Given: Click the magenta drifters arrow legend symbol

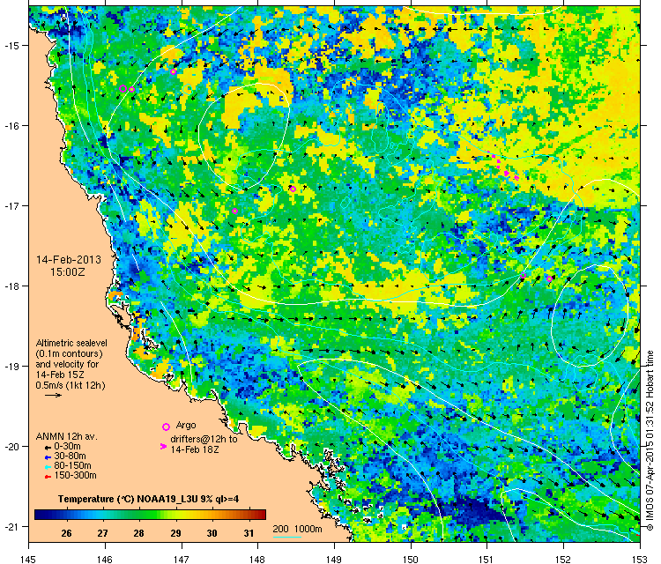Looking at the screenshot, I should [x=163, y=446].
